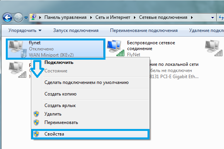The width and height of the screenshot is (224, 149).
Task: Select the connection icon at right edge
Action: pyautogui.click(x=214, y=48)
